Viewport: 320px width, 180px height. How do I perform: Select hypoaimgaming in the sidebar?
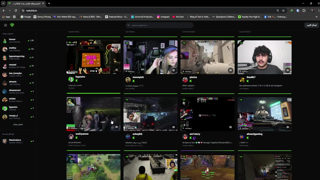click(x=18, y=57)
